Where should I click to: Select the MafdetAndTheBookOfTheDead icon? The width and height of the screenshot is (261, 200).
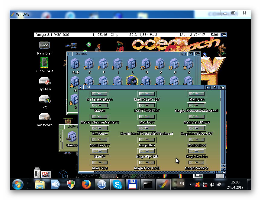[x=147, y=128]
